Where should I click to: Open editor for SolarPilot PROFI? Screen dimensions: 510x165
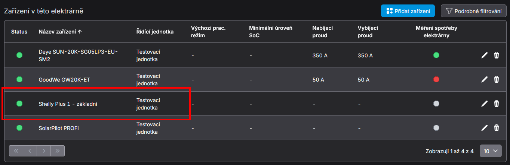(484, 128)
